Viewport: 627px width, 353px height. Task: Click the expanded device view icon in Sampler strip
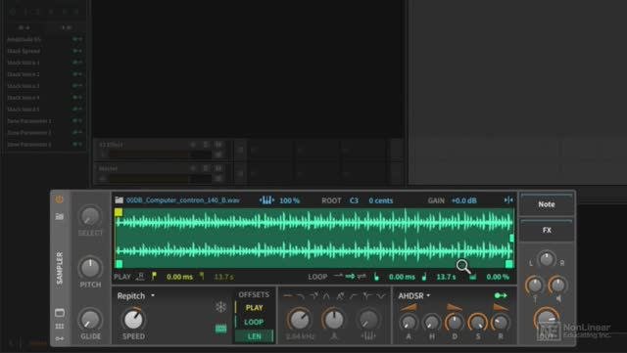point(60,312)
